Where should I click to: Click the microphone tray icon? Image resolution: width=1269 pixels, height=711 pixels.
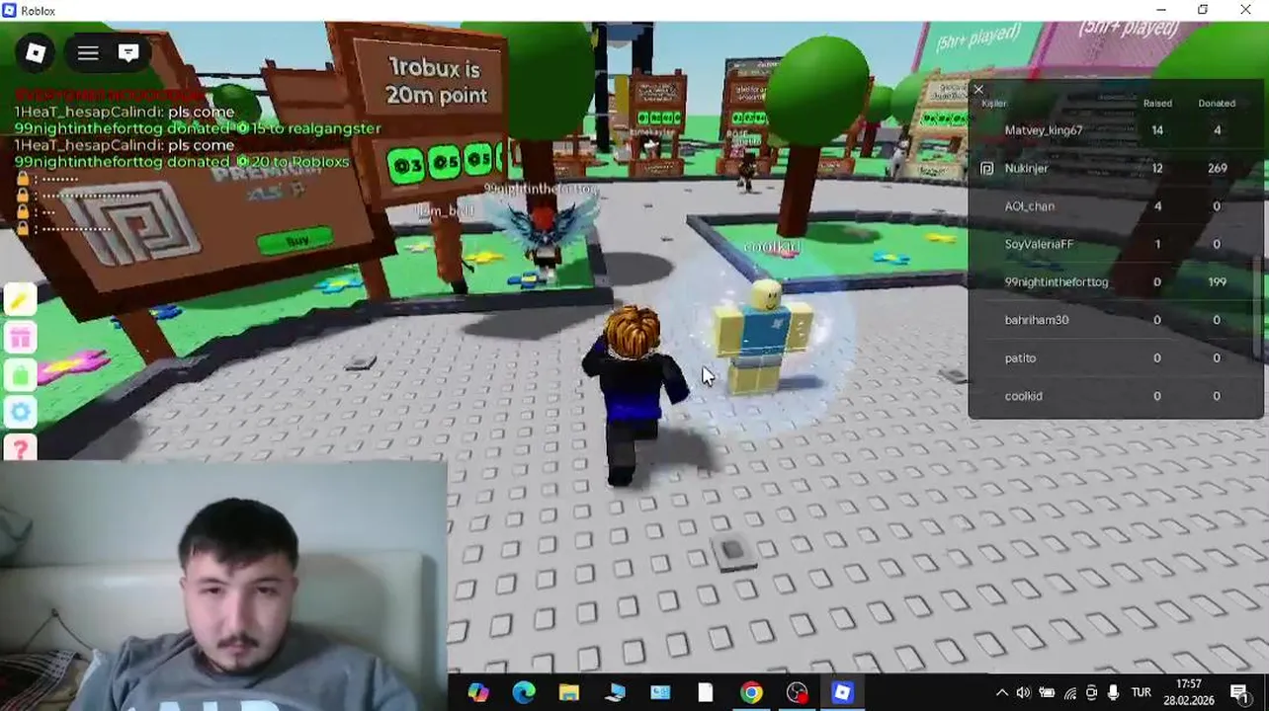pyautogui.click(x=1114, y=693)
